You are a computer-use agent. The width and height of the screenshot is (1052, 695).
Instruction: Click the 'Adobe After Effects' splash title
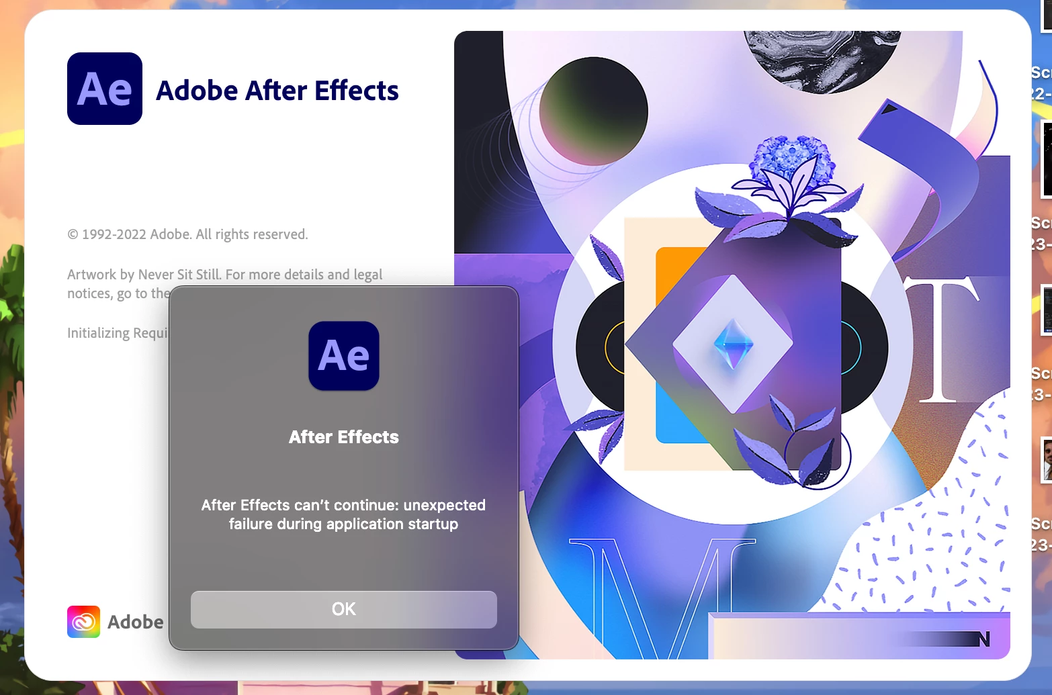277,91
